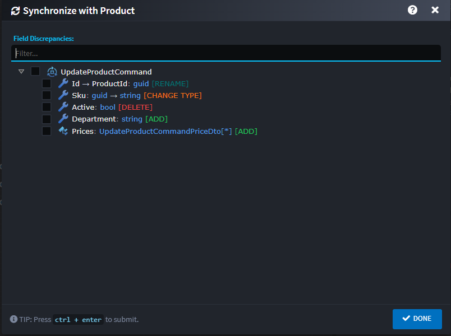The width and height of the screenshot is (451, 336).
Task: Click the Prices label text
Action: (82, 131)
